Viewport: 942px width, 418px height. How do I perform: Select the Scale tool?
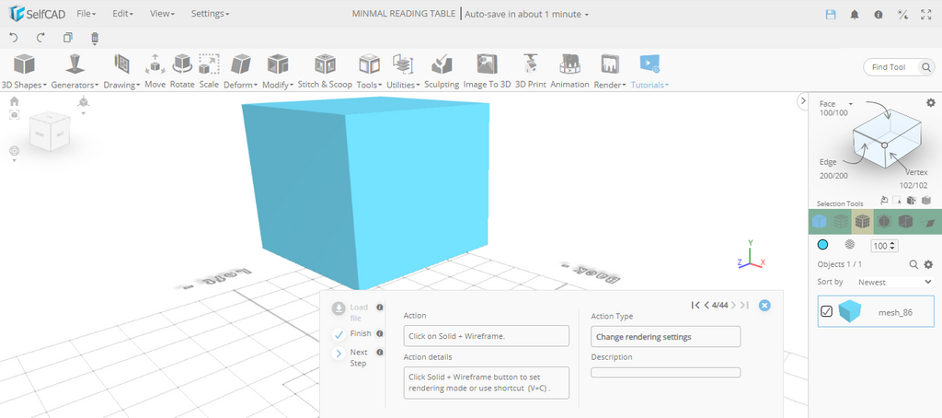(x=209, y=71)
